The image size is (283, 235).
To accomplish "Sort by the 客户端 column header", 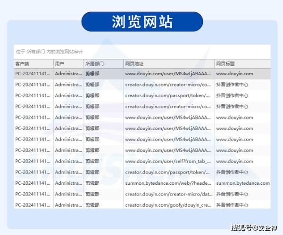I will pyautogui.click(x=33, y=63).
